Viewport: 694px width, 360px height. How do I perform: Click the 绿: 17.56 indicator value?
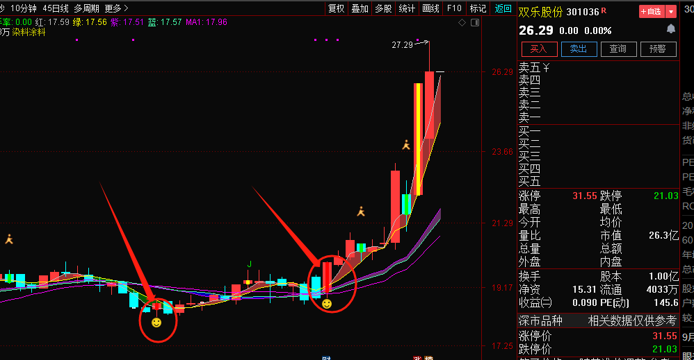click(x=90, y=22)
